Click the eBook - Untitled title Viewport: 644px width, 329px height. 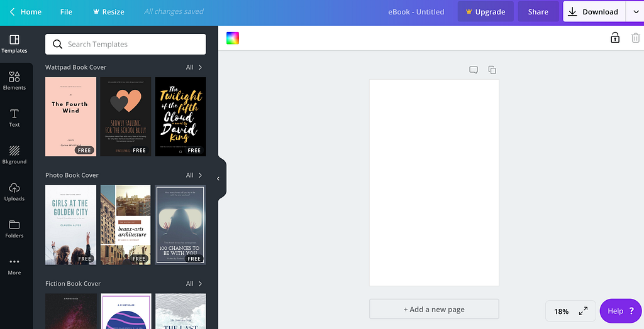click(416, 12)
